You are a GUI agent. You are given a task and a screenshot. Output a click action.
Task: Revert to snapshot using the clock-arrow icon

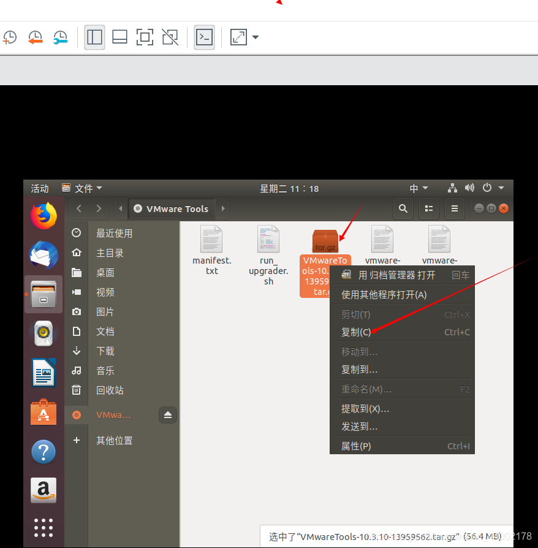[36, 37]
